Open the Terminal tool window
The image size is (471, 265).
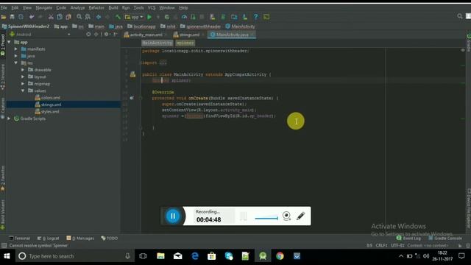(20, 239)
